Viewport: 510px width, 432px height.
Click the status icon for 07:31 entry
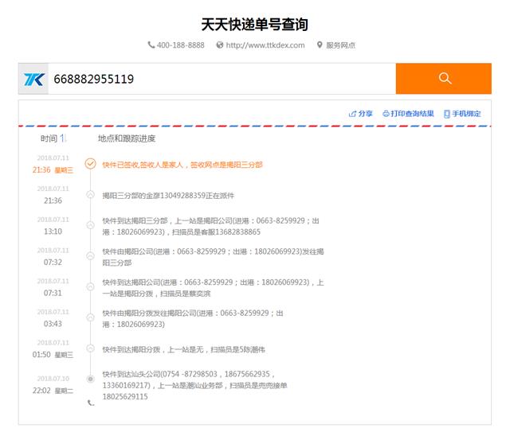click(x=90, y=286)
